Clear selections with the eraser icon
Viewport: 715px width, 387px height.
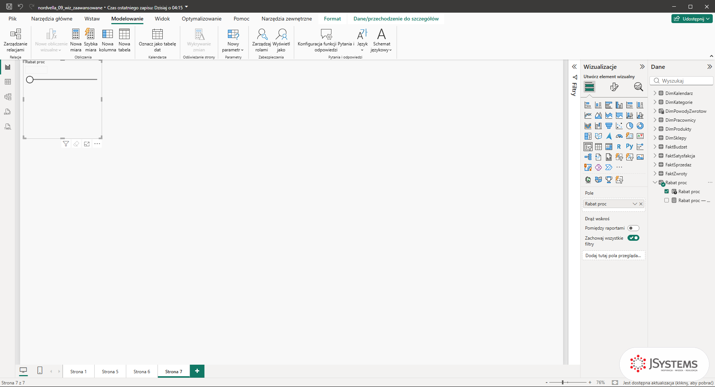(76, 144)
